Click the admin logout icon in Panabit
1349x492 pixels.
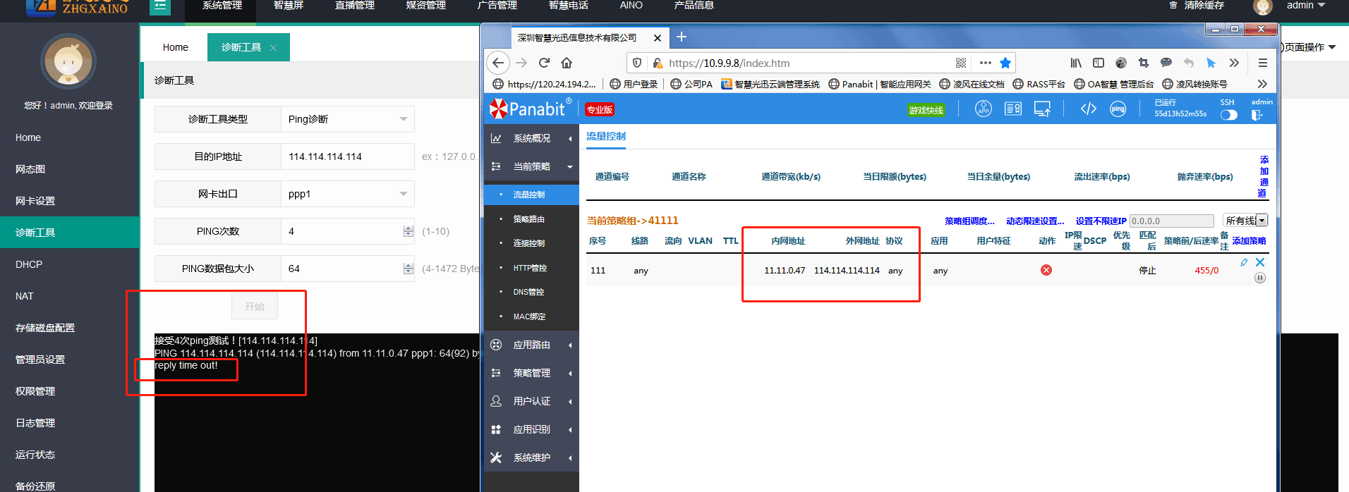click(1257, 115)
